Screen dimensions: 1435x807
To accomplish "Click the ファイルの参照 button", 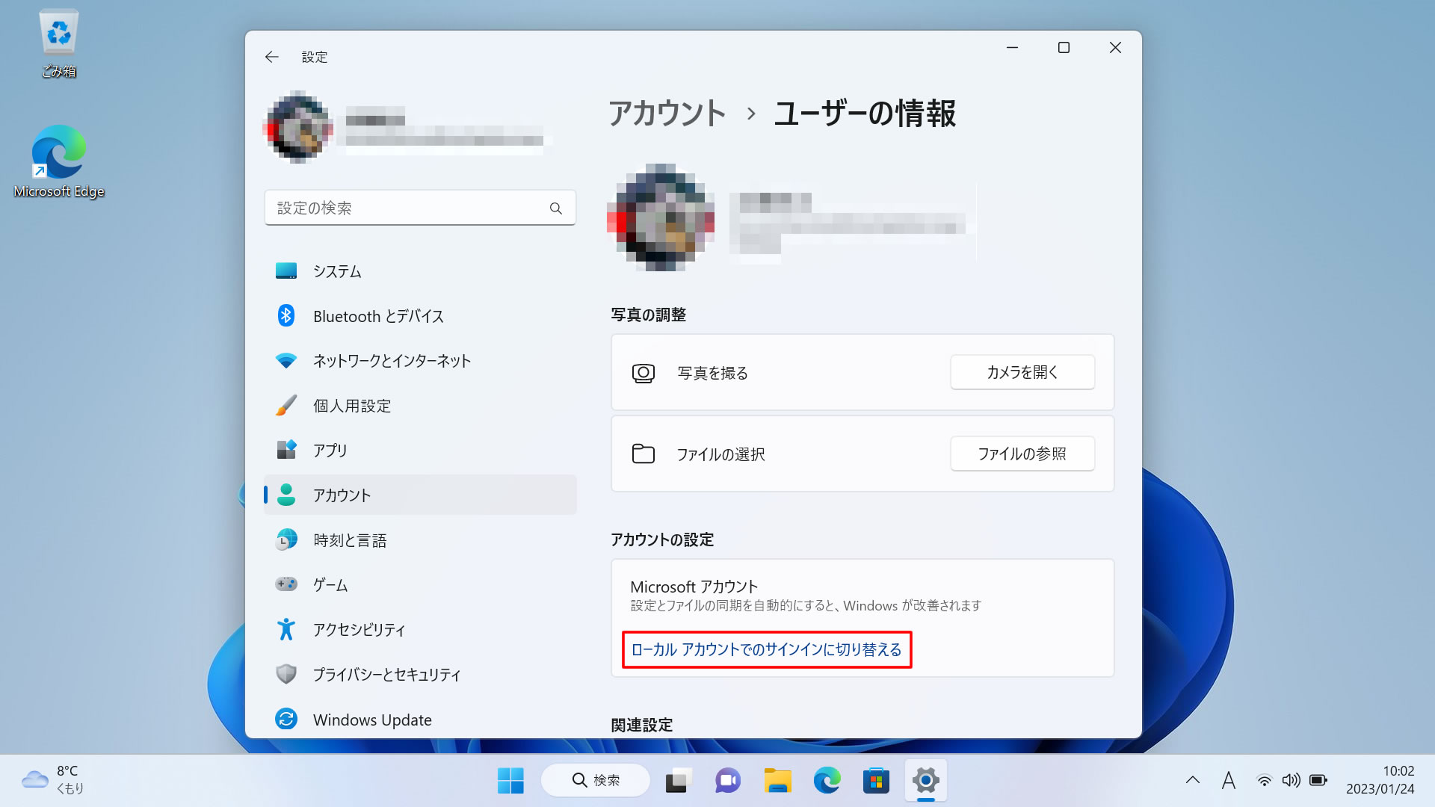I will coord(1022,454).
